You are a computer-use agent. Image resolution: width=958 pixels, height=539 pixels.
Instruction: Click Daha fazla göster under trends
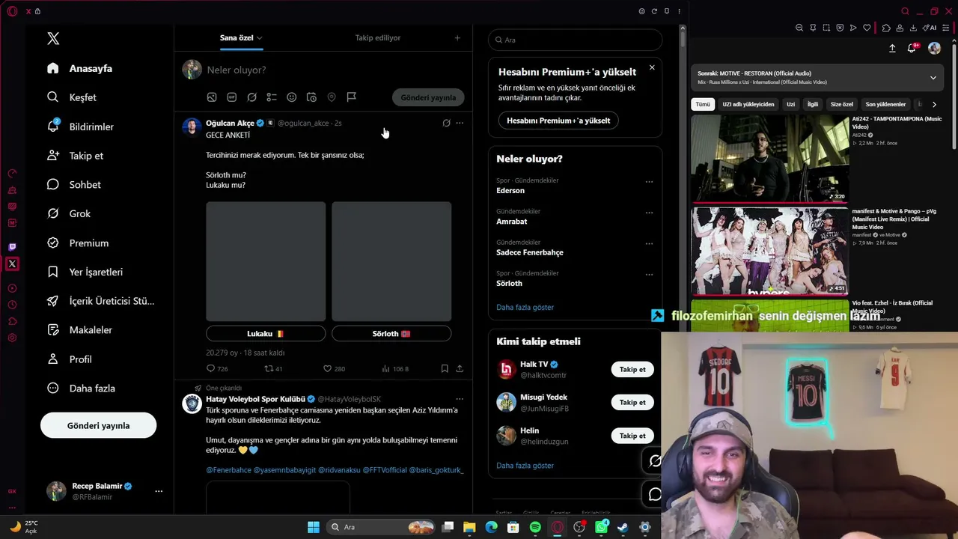coord(525,307)
